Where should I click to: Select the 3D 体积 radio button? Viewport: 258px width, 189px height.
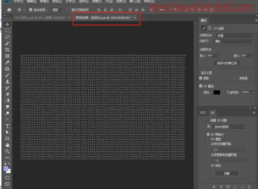(208, 165)
